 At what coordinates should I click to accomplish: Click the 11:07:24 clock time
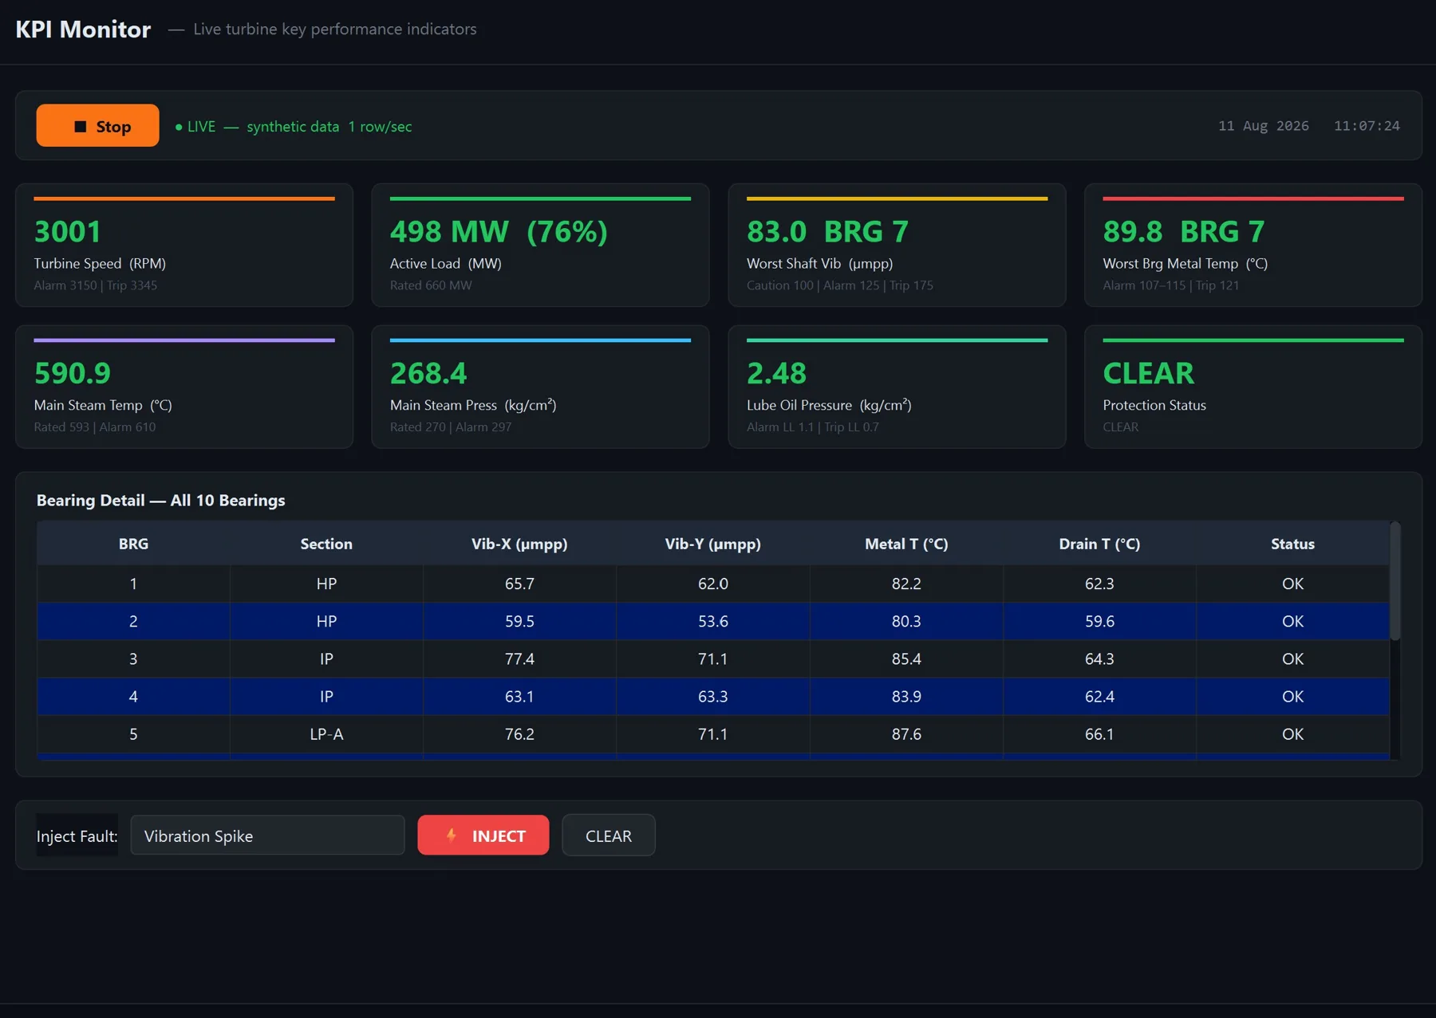(x=1367, y=126)
